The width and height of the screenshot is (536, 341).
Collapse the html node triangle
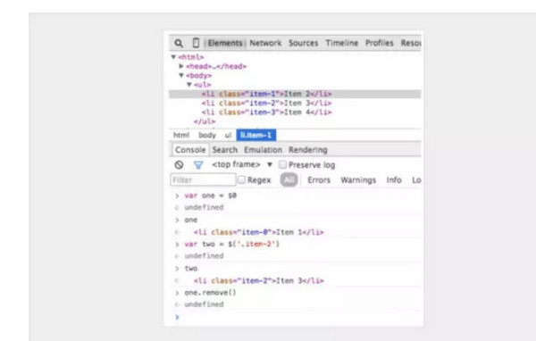click(x=173, y=57)
